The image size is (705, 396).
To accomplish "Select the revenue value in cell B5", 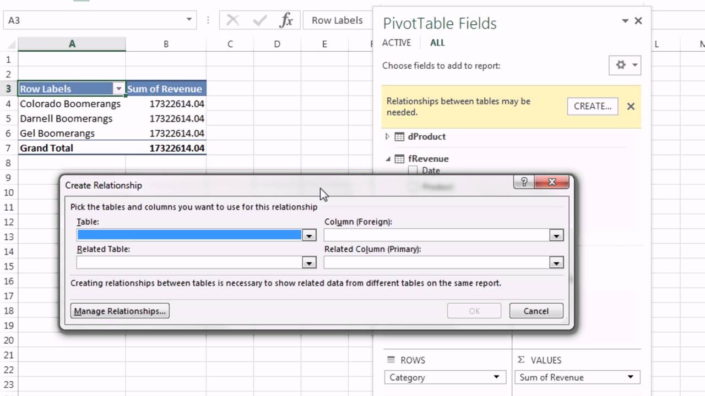I will pos(166,118).
